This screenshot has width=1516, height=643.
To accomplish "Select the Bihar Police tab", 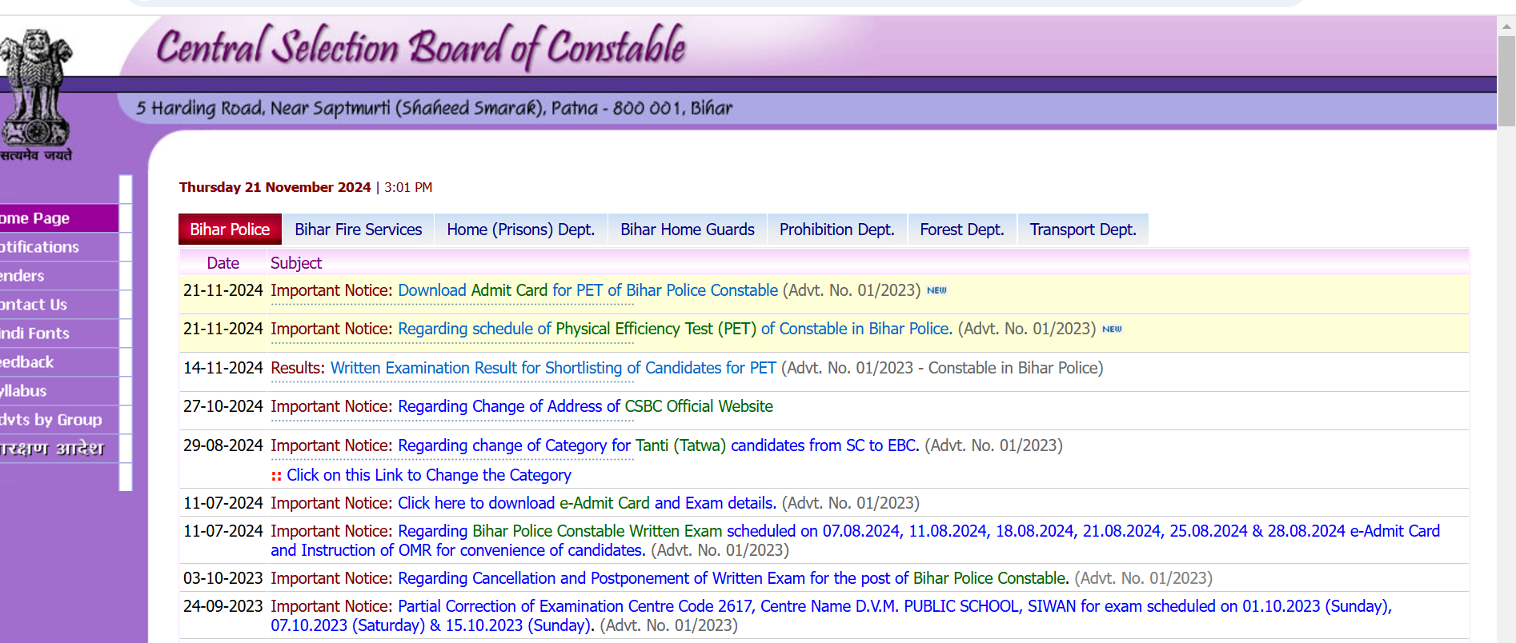I will click(230, 230).
